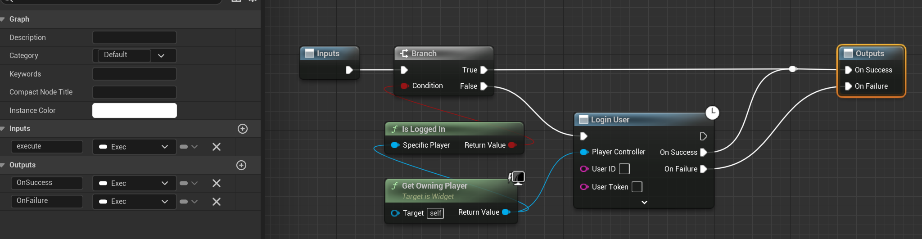This screenshot has height=239, width=922.
Task: Select the Get Owning Player node title
Action: [434, 186]
